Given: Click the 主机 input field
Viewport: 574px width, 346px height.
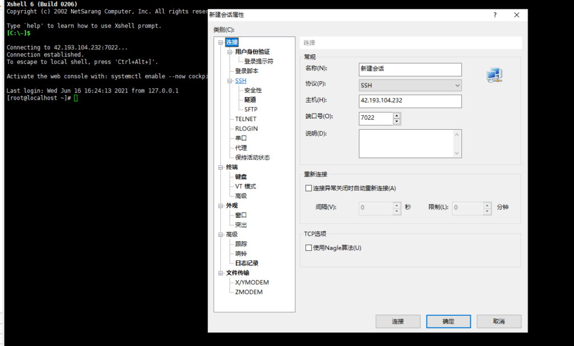Looking at the screenshot, I should (410, 101).
